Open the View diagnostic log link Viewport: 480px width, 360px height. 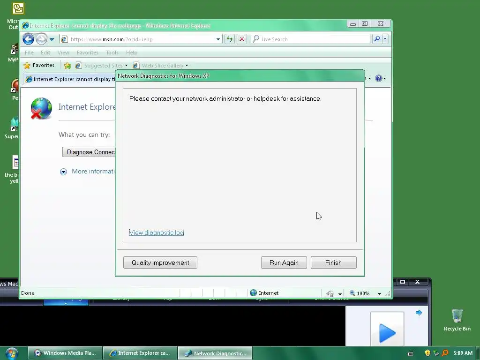[157, 232]
